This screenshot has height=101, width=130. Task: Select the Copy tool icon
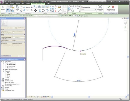(x=39, y=10)
